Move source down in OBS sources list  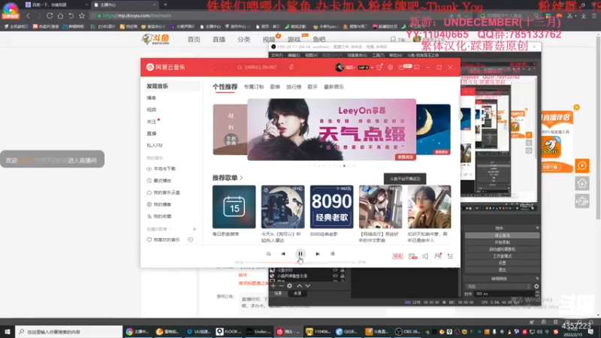coord(307,285)
